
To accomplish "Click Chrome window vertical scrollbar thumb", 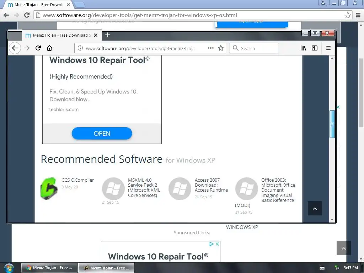I will click(361, 92).
